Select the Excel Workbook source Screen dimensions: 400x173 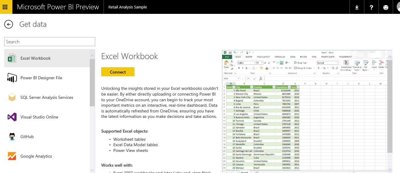tap(47, 58)
